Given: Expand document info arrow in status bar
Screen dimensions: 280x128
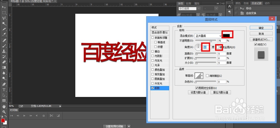Looking at the screenshot, I should pyautogui.click(x=60, y=106).
